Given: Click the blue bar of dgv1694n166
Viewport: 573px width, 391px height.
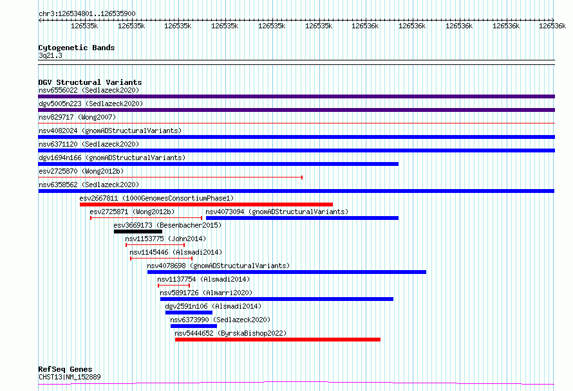Looking at the screenshot, I should (x=218, y=164).
